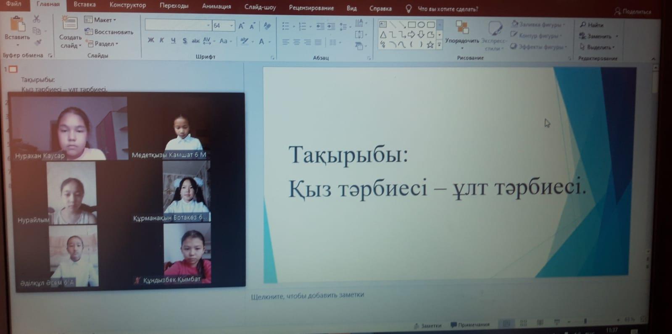This screenshot has height=334, width=672.
Task: Clear all formatting with the eraser icon
Action: coord(267,26)
